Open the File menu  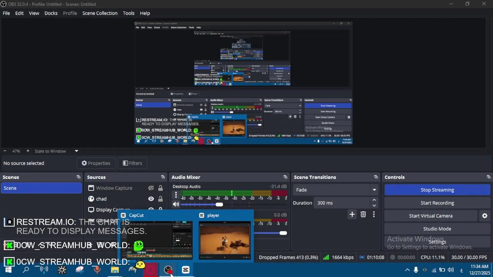point(6,13)
